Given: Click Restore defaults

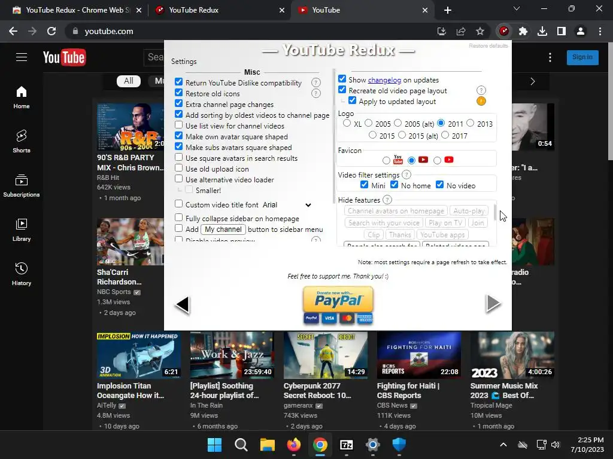Looking at the screenshot, I should pyautogui.click(x=488, y=46).
